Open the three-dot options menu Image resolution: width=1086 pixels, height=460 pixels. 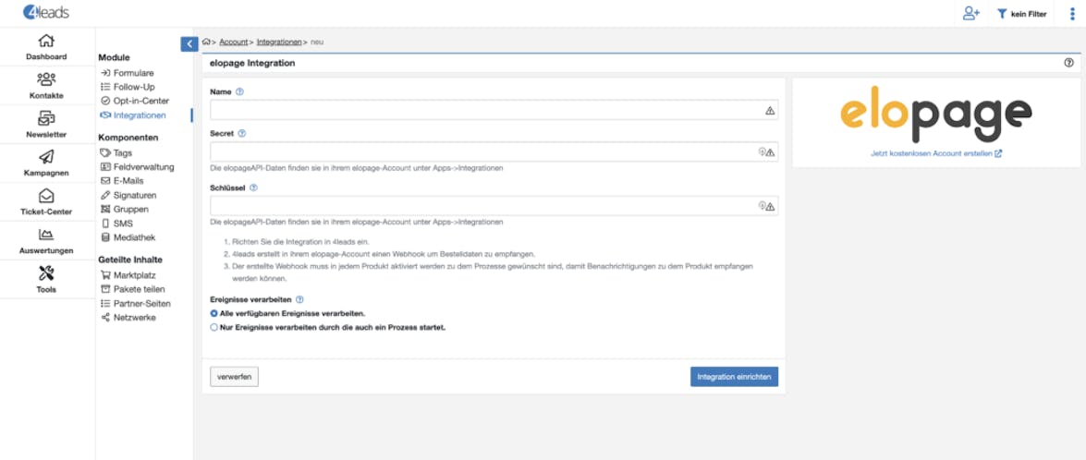(1073, 14)
